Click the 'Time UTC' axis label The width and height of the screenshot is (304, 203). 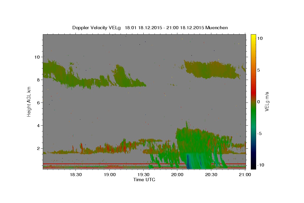tap(144, 180)
